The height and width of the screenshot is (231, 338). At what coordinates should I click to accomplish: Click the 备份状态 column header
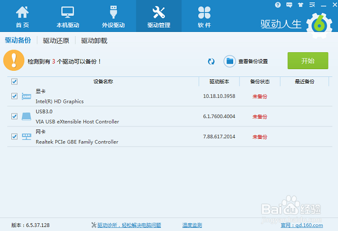(x=260, y=81)
